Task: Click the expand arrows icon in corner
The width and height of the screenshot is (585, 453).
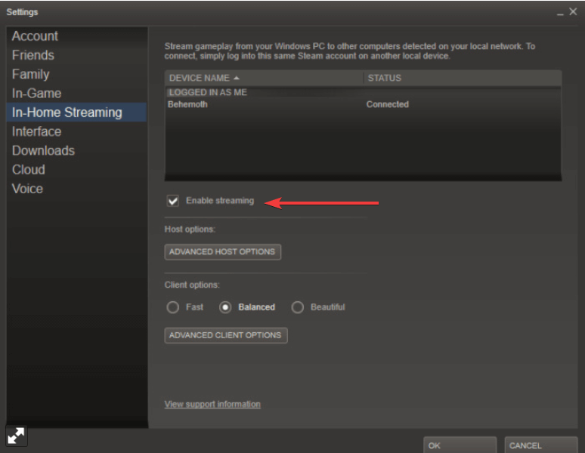Action: (x=17, y=436)
